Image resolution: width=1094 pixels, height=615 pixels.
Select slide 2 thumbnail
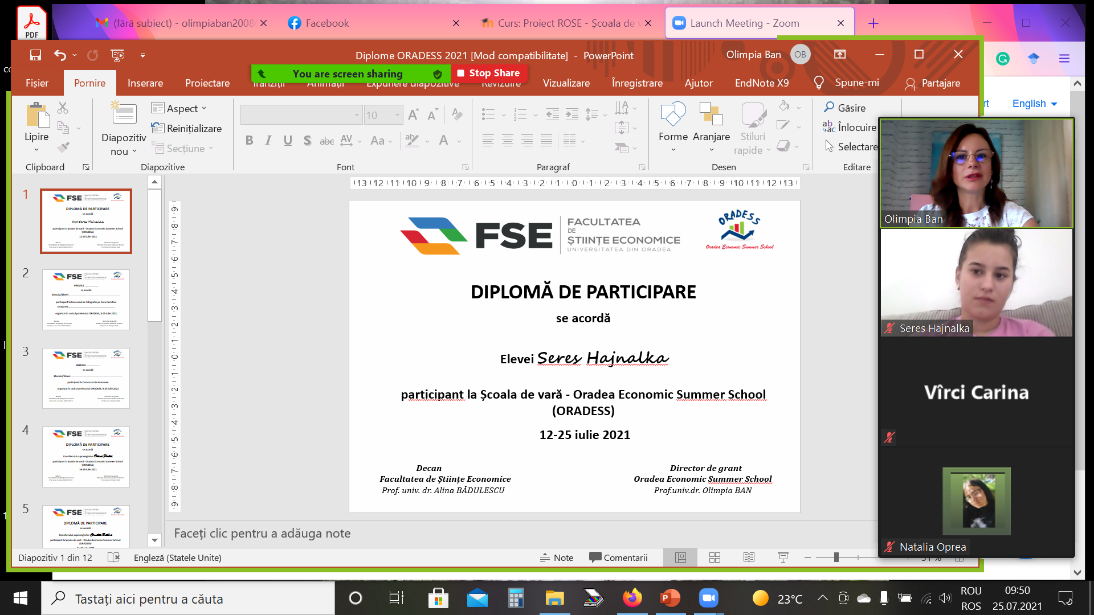click(x=86, y=300)
